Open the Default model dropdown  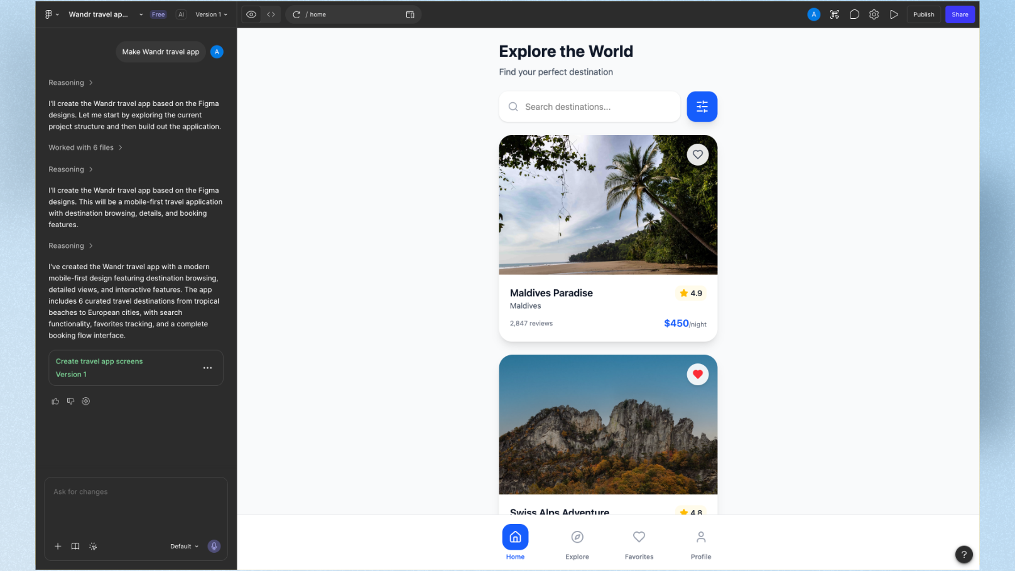click(x=183, y=546)
